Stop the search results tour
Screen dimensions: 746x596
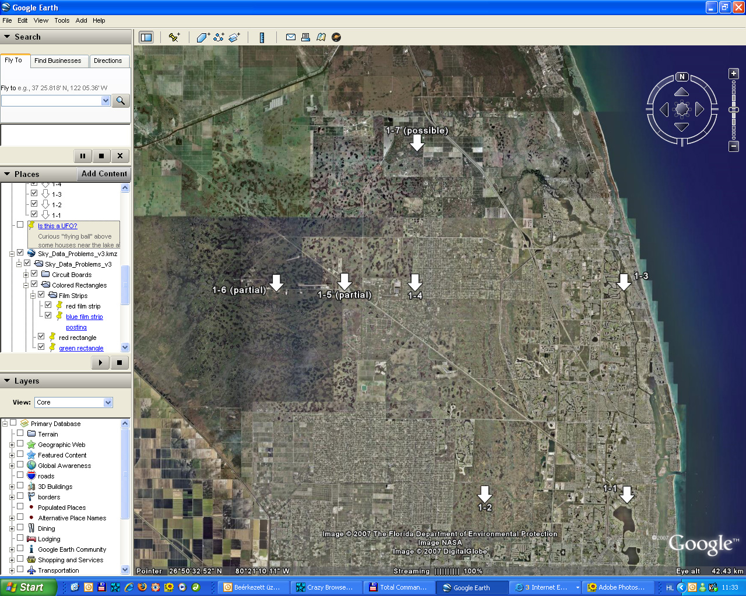point(101,156)
